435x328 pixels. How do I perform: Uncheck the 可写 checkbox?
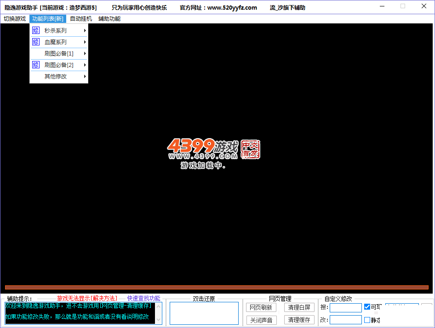pyautogui.click(x=367, y=307)
